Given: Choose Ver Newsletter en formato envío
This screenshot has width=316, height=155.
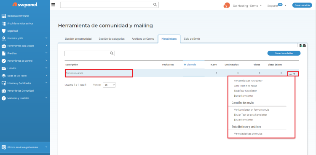Looking at the screenshot, I should [x=252, y=110].
